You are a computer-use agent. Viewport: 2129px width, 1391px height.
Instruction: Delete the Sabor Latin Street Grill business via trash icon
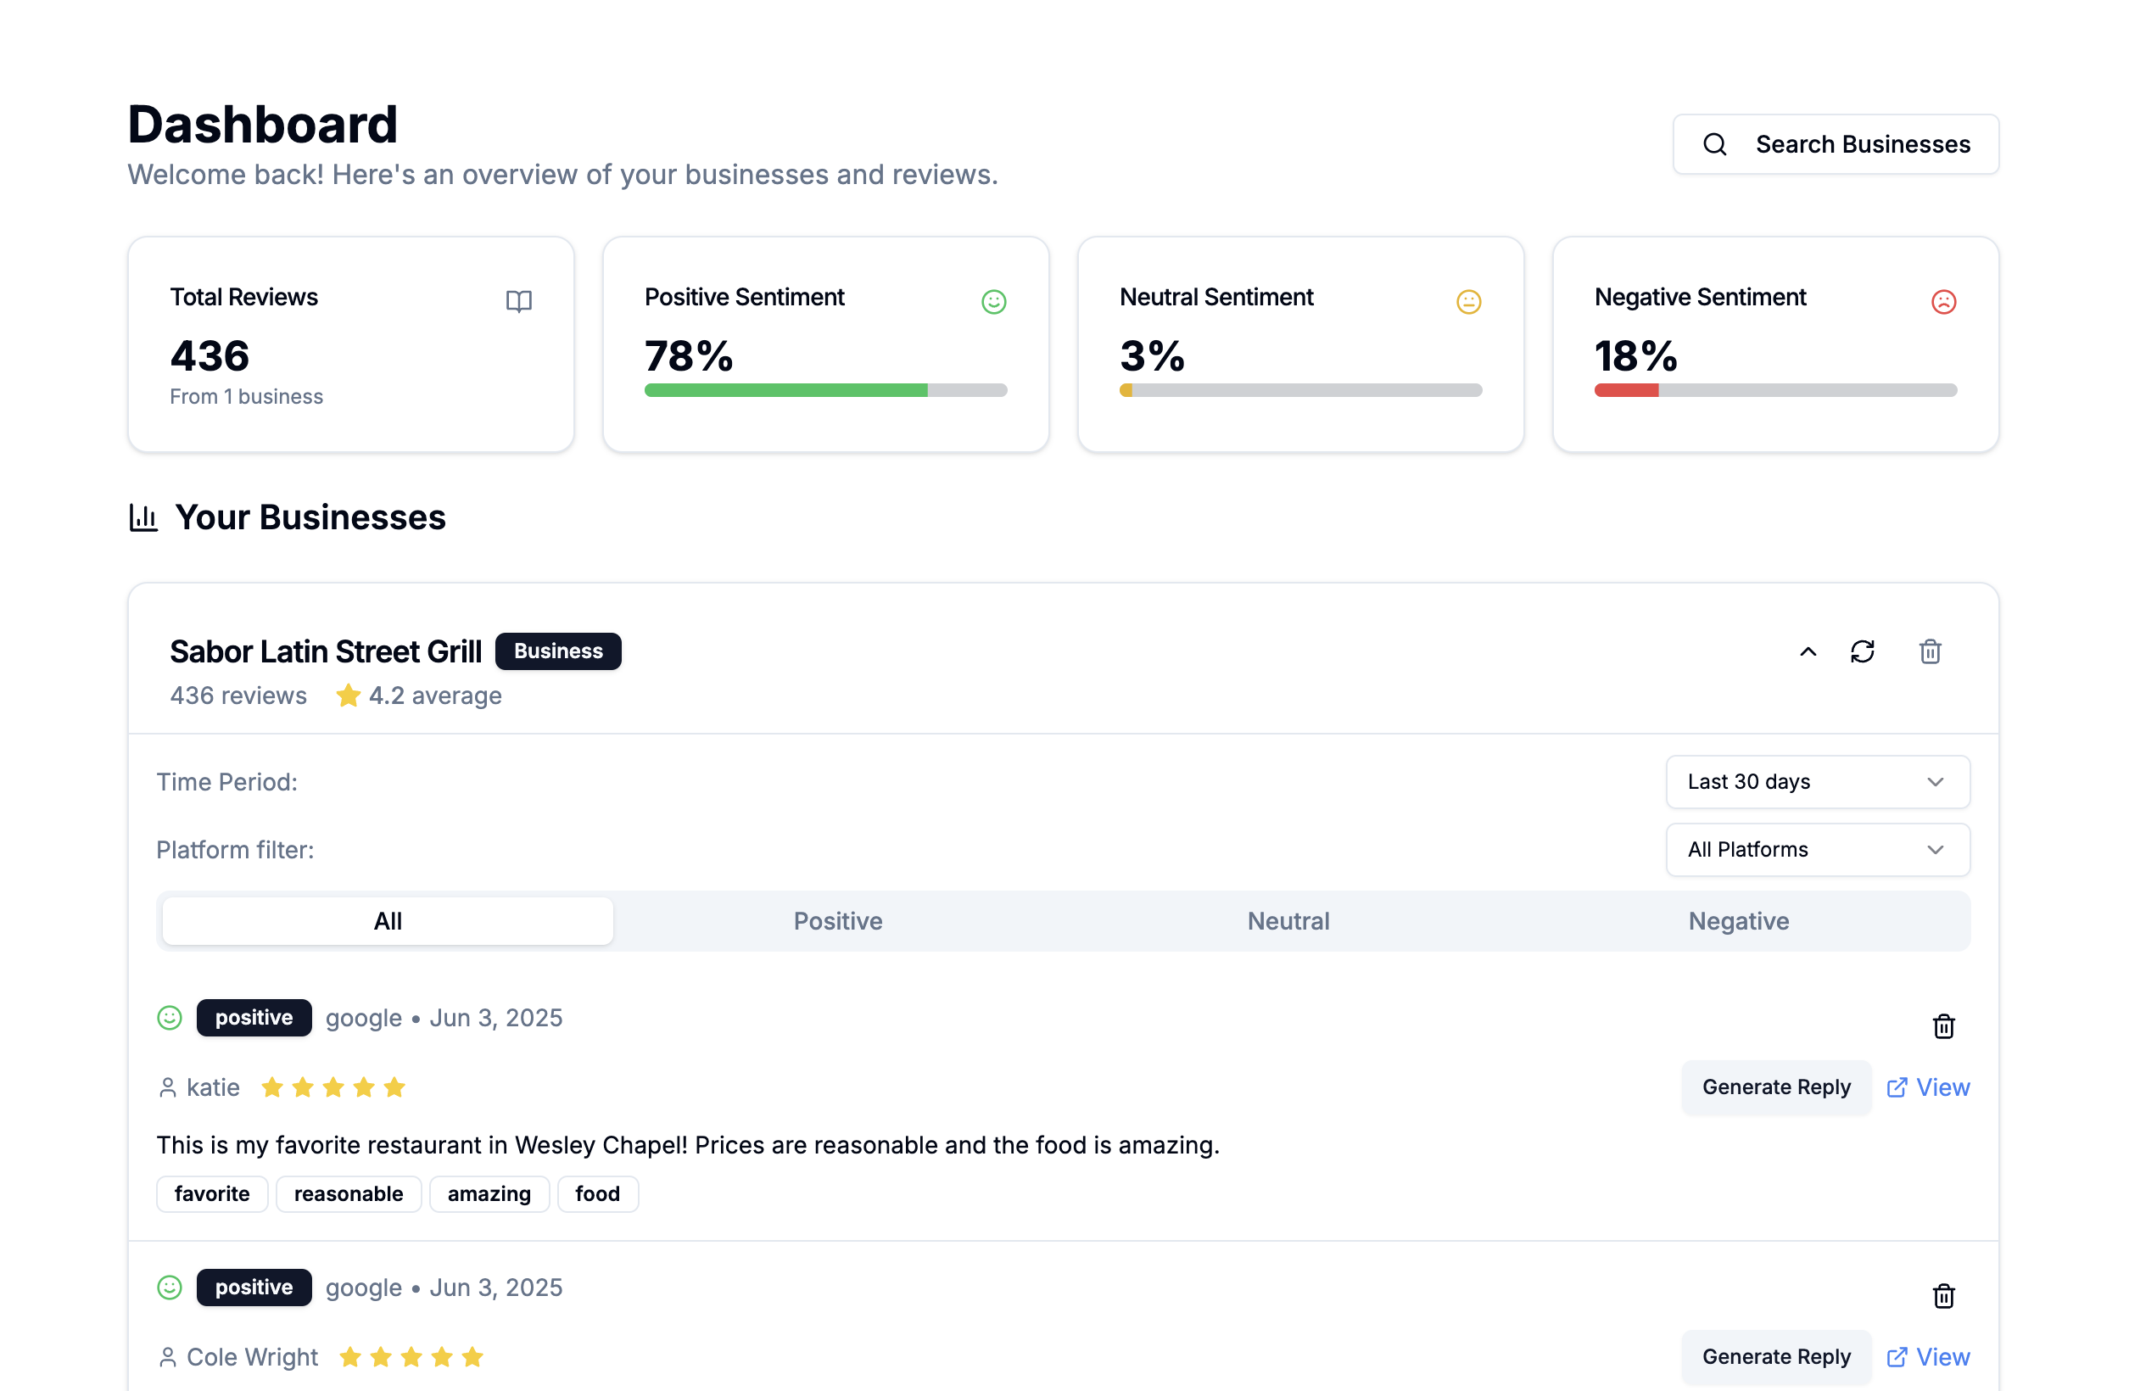[1930, 651]
